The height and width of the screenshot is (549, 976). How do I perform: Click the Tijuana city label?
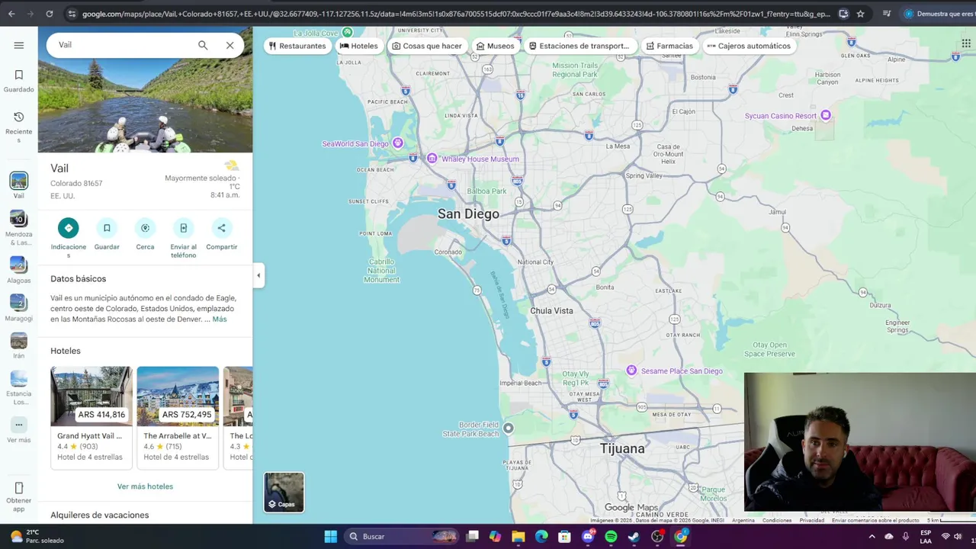[622, 448]
